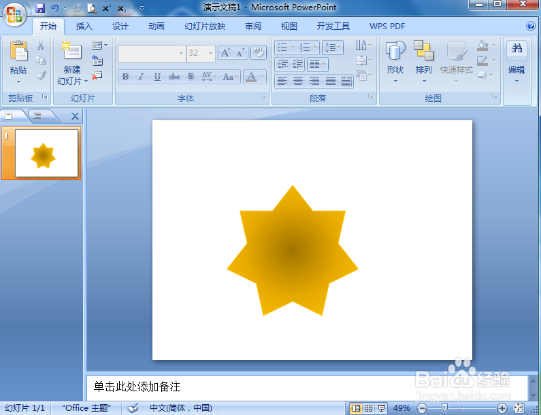Open the change case Aa dropdown
The height and width of the screenshot is (415, 541).
pos(230,77)
